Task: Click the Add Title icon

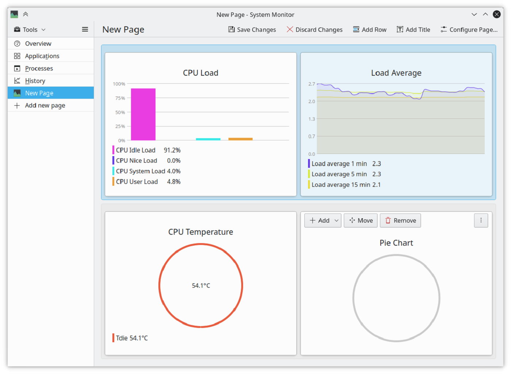Action: click(400, 29)
